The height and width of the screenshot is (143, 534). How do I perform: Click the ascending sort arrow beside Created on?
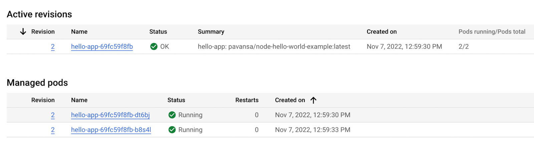click(x=313, y=100)
